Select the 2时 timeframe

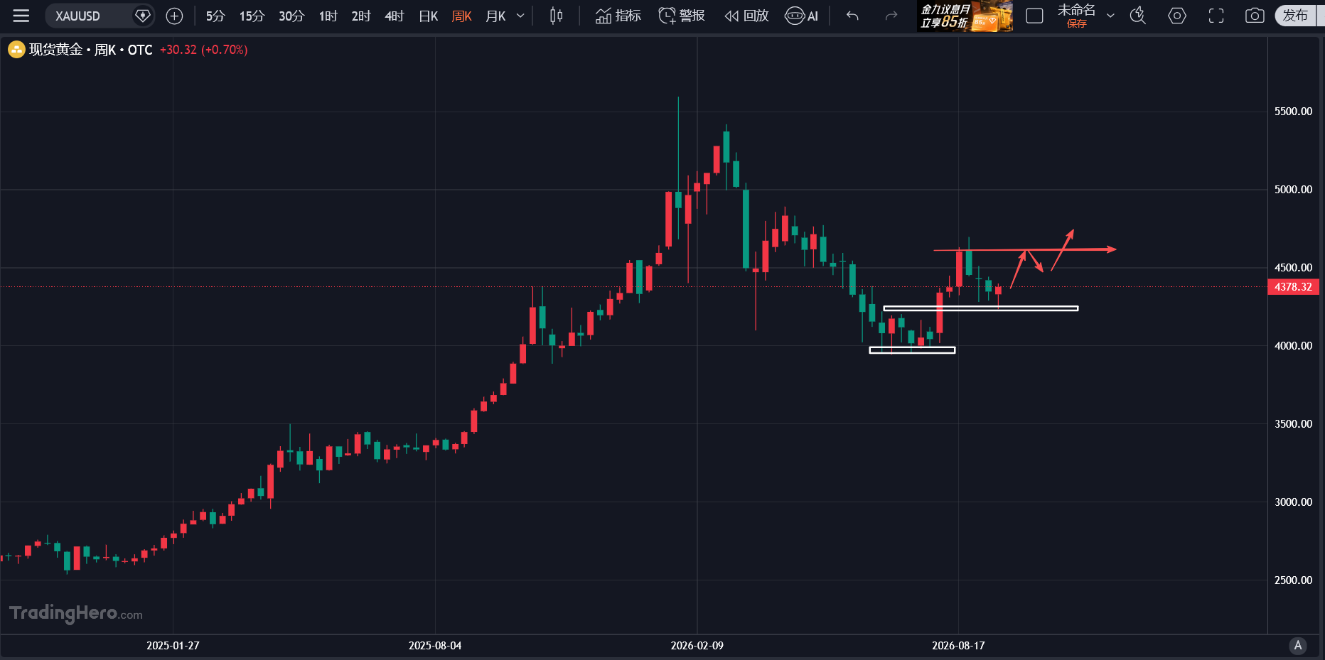[x=361, y=16]
